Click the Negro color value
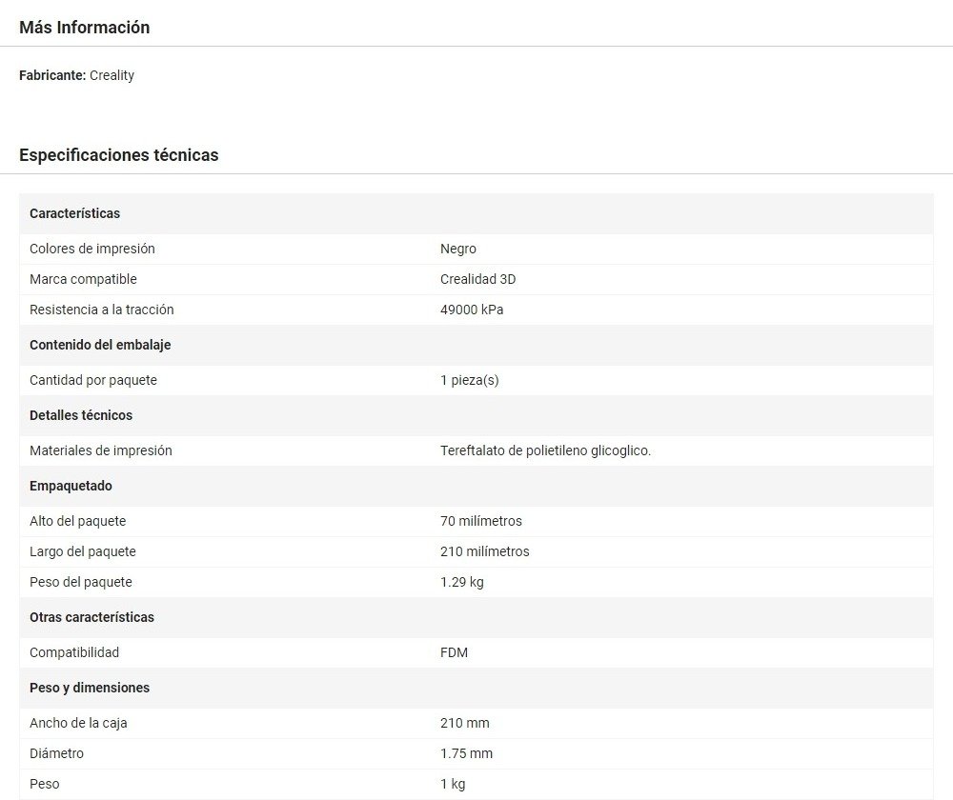 (x=457, y=249)
